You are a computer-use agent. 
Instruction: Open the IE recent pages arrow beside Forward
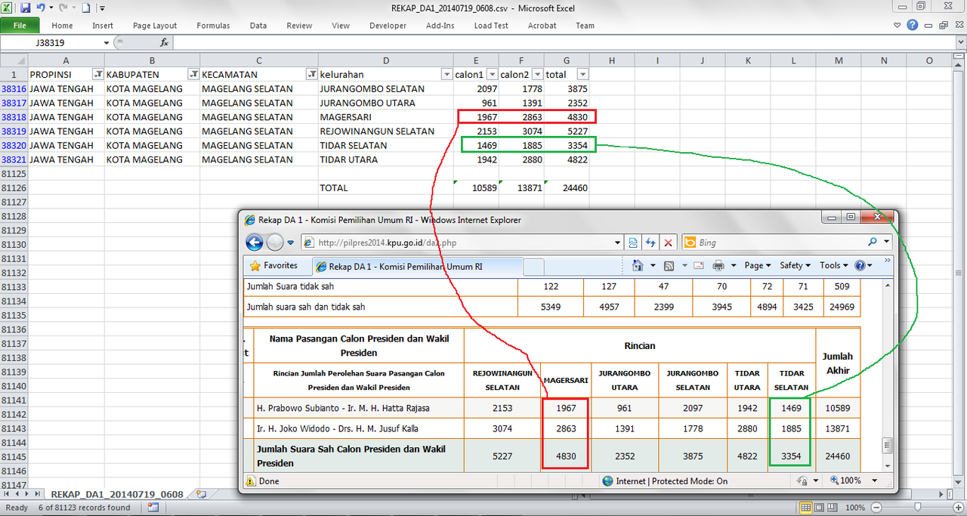pos(291,243)
